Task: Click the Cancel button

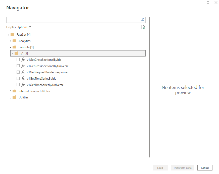Action: (205, 167)
